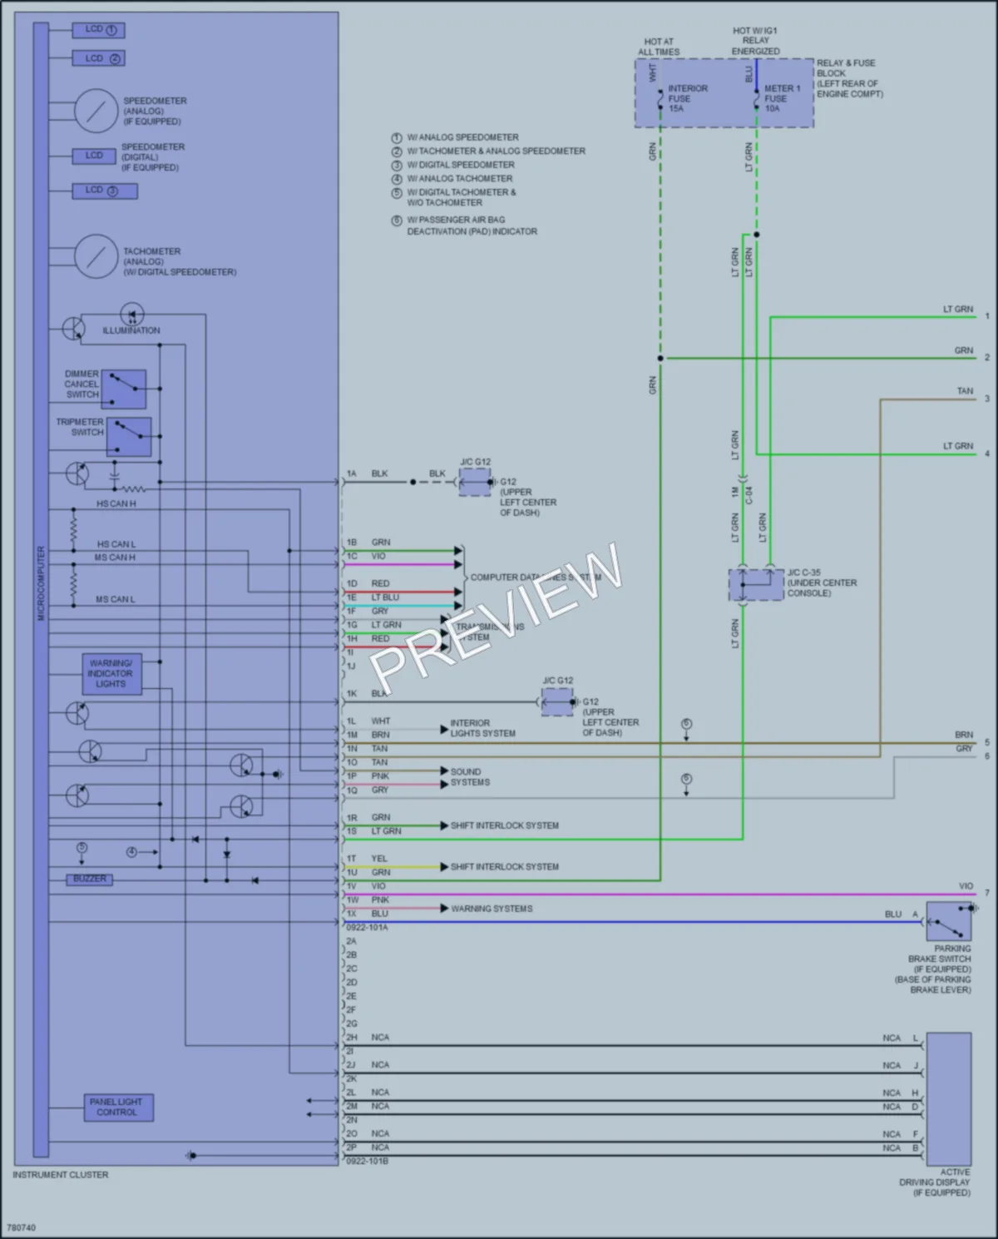Click the Panel Light Control box
This screenshot has width=998, height=1239.
(x=118, y=1108)
